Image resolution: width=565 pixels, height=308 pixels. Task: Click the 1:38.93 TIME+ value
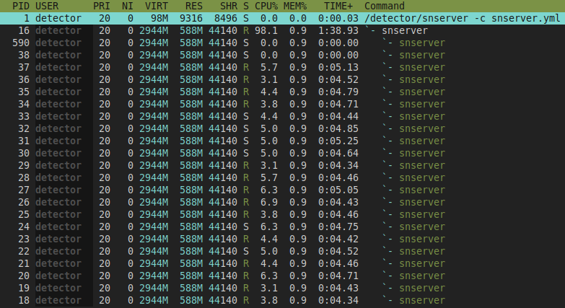pos(338,30)
